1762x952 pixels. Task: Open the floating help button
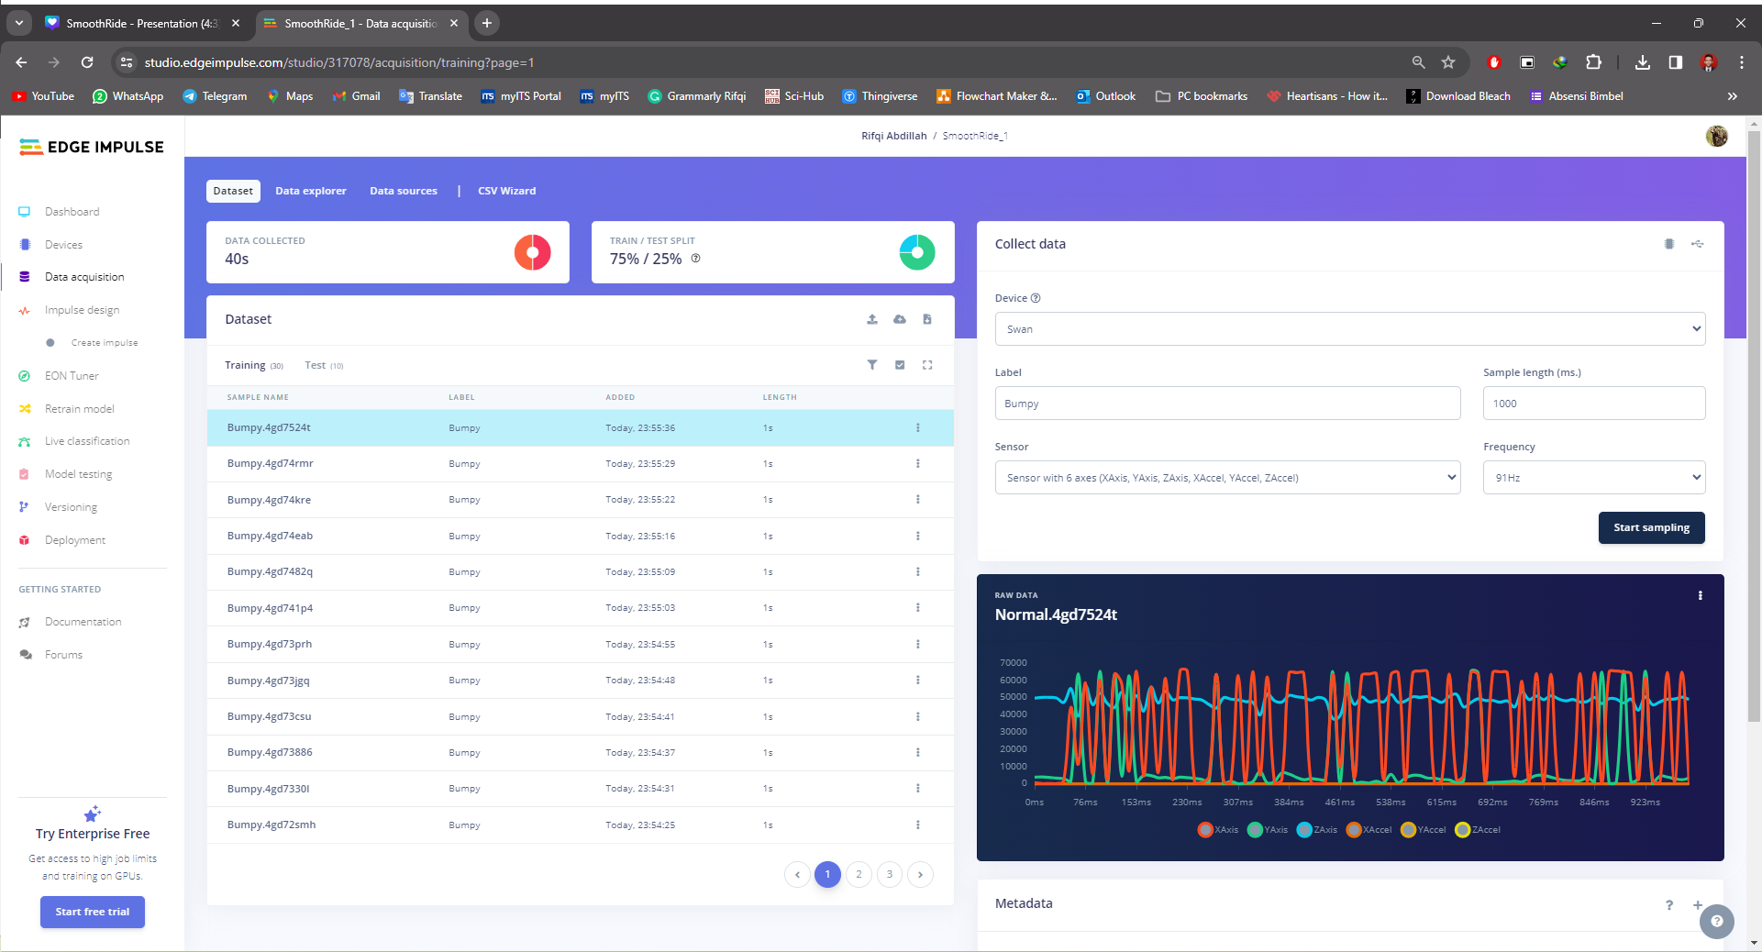1716,922
